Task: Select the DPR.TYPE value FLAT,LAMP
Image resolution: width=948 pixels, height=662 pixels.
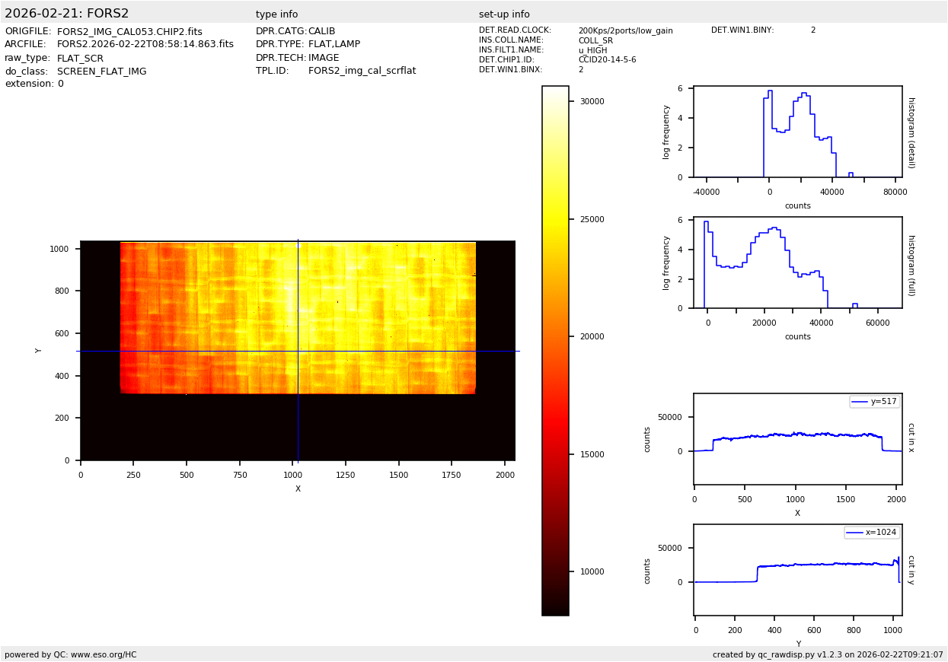Action: click(334, 45)
